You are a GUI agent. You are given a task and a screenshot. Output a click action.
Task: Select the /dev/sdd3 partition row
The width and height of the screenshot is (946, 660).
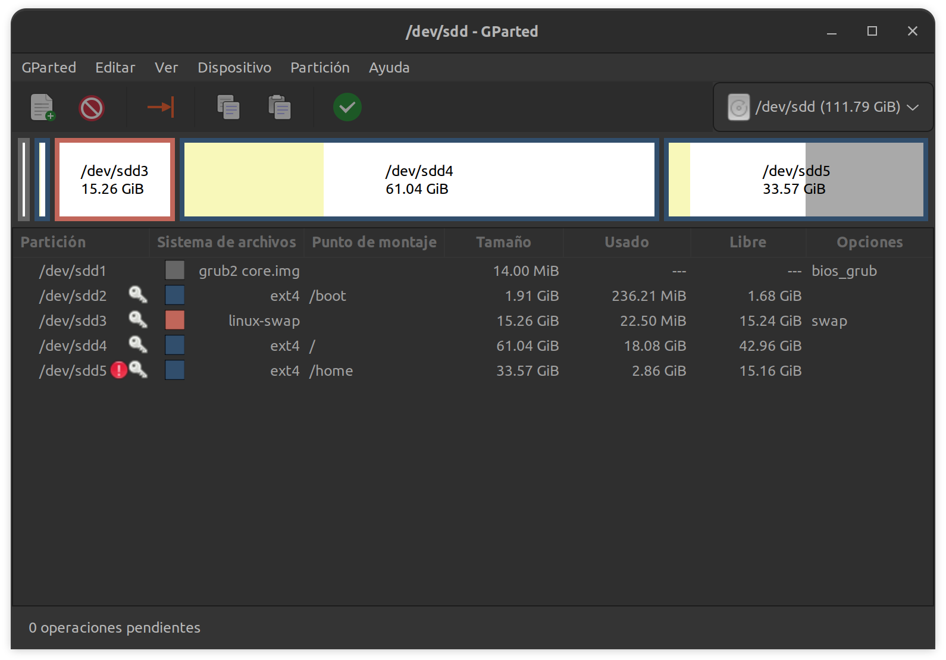pyautogui.click(x=473, y=321)
